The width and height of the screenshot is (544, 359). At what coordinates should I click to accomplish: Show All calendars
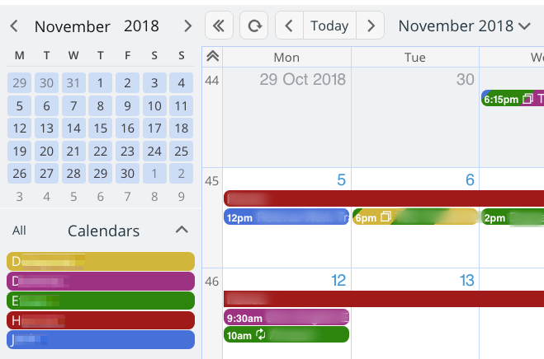[x=19, y=231]
